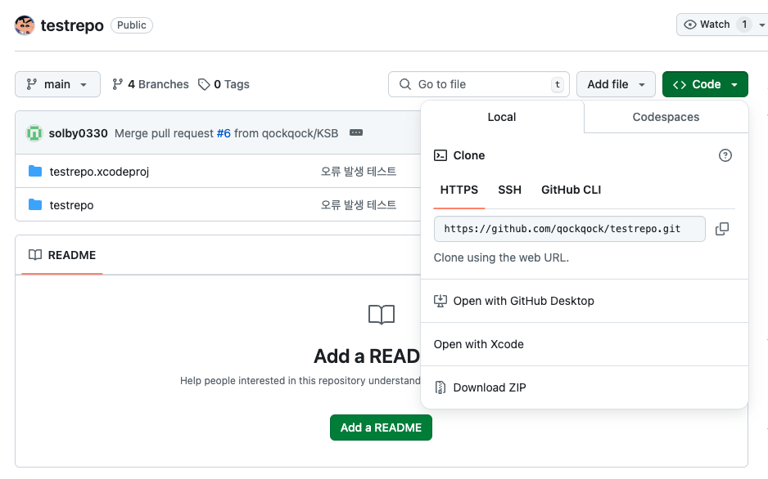768x479 pixels.
Task: Copy the HTTPS clone URL to clipboard
Action: coord(722,229)
